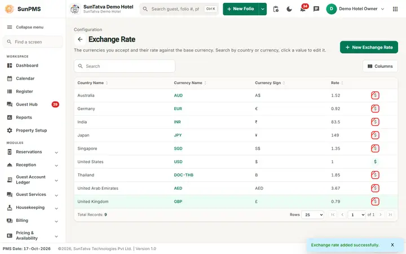
Task: Focus the global guest search box
Action: coord(179,9)
